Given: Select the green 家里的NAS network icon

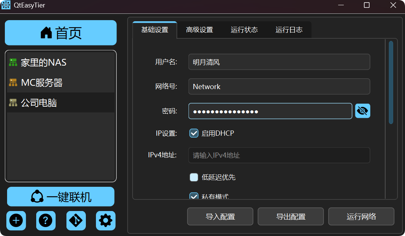Looking at the screenshot, I should (13, 63).
